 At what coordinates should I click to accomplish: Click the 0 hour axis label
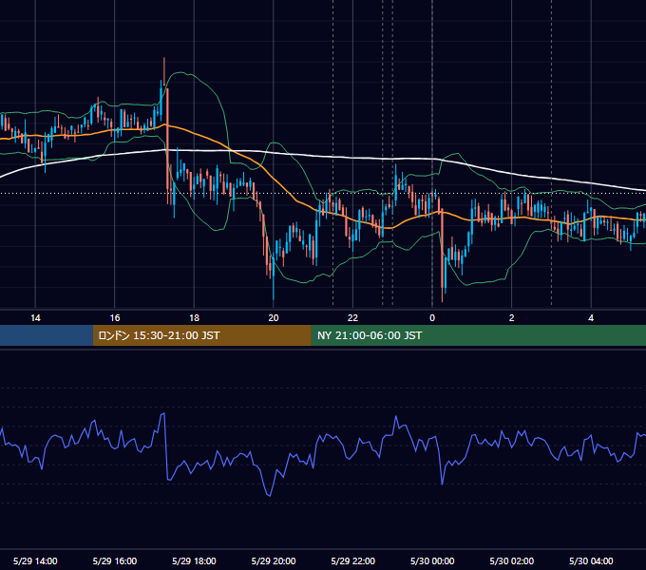click(432, 318)
